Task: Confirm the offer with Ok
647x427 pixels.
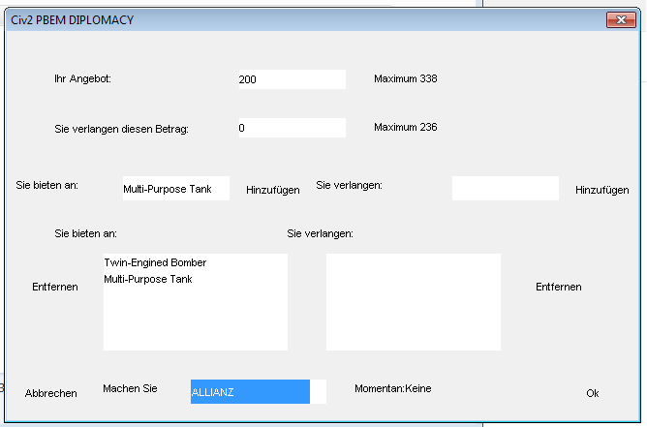Action: [x=593, y=393]
